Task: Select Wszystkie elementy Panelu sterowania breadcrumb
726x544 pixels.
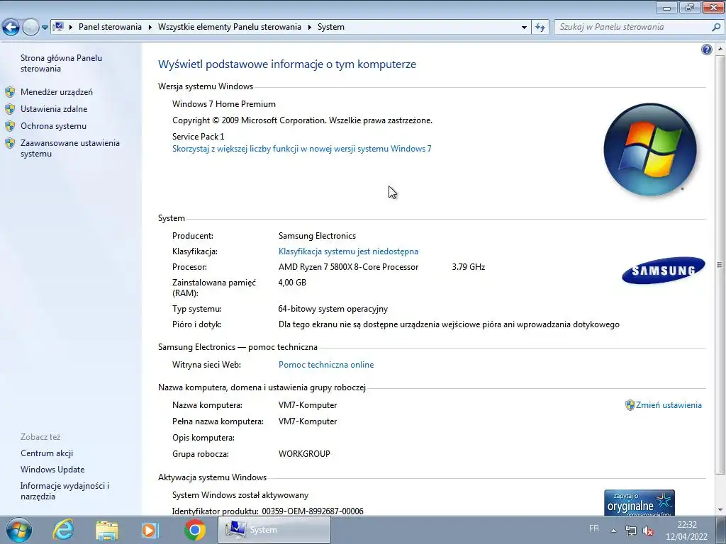Action: tap(230, 27)
